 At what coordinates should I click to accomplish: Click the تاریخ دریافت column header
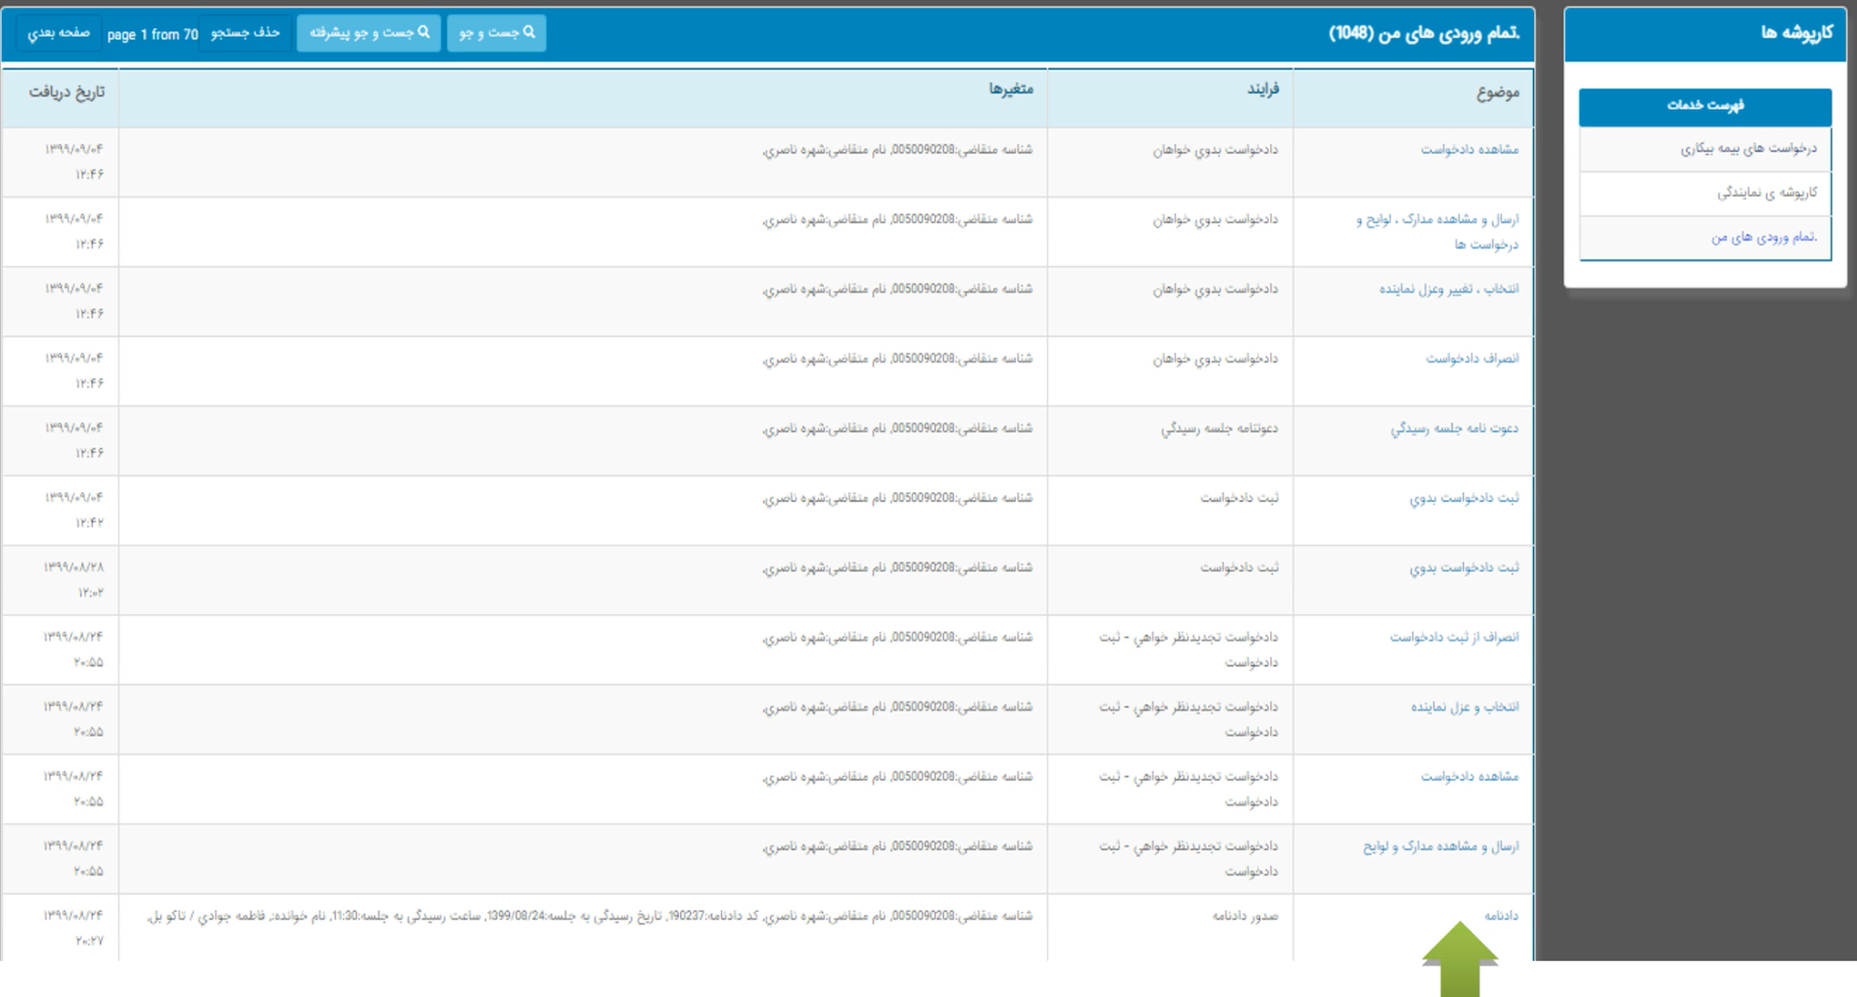coord(67,93)
